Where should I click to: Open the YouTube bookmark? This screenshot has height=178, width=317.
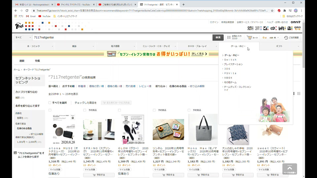[44, 16]
